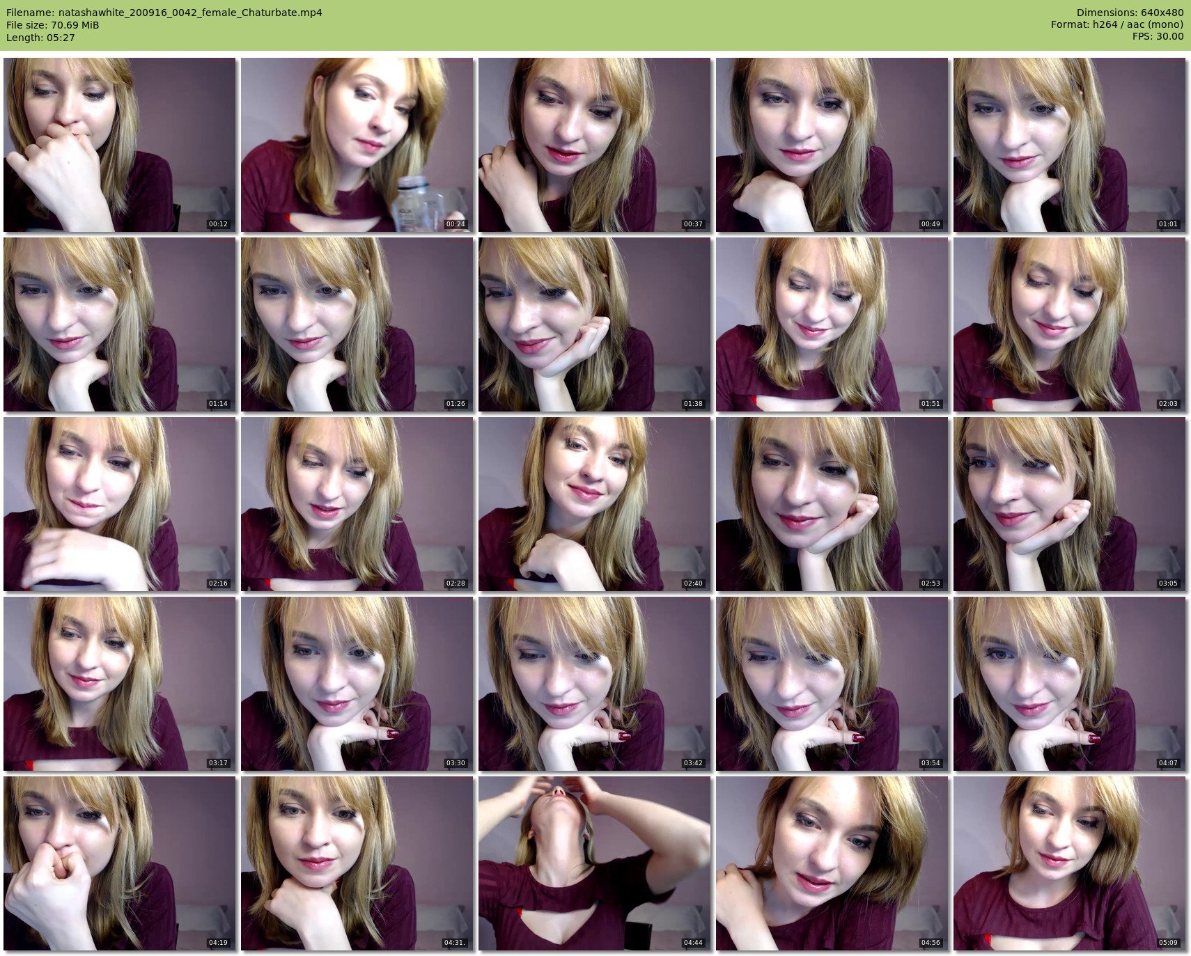1191x956 pixels.
Task: Select the File size 70.69 MiB line
Action: (x=53, y=25)
